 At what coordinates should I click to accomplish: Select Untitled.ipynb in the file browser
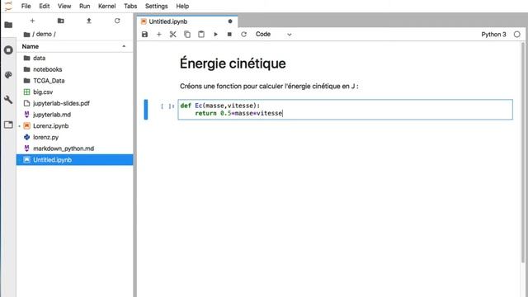pos(75,160)
